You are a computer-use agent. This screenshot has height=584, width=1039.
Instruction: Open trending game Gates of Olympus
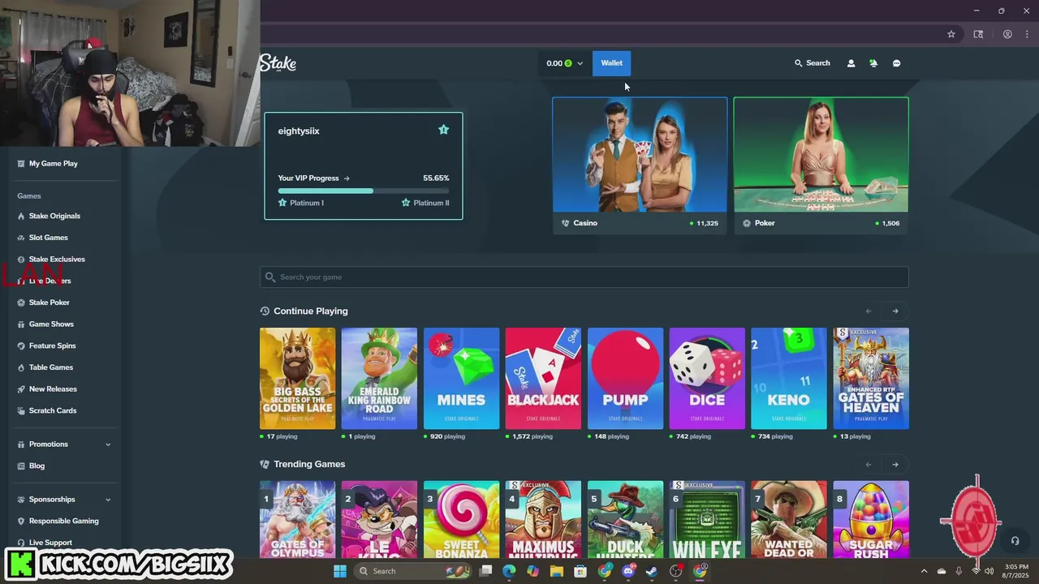click(297, 519)
